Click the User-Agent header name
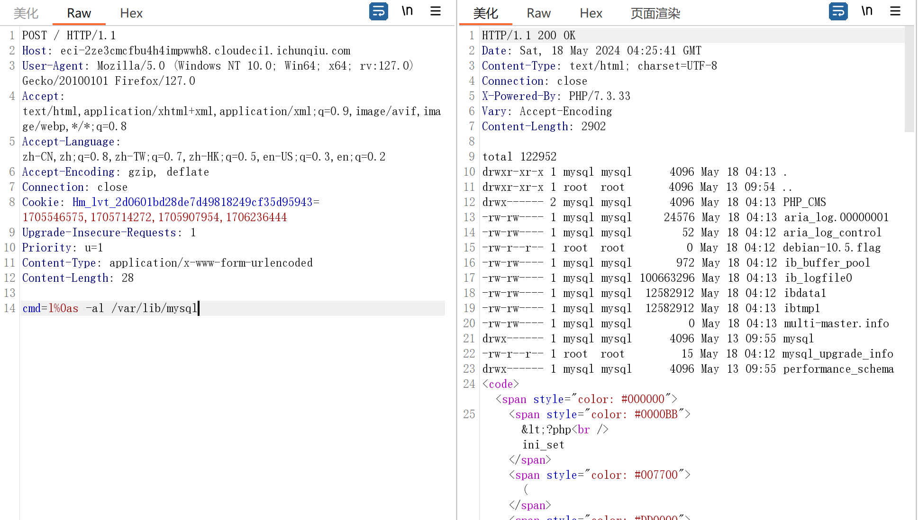Image resolution: width=919 pixels, height=520 pixels. point(53,66)
